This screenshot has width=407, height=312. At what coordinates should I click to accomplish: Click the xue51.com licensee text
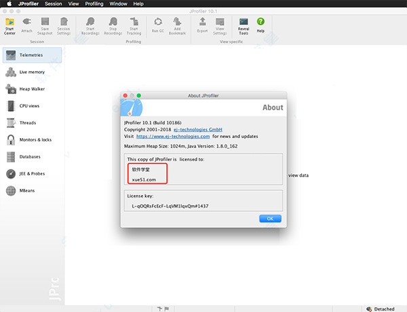tap(144, 179)
